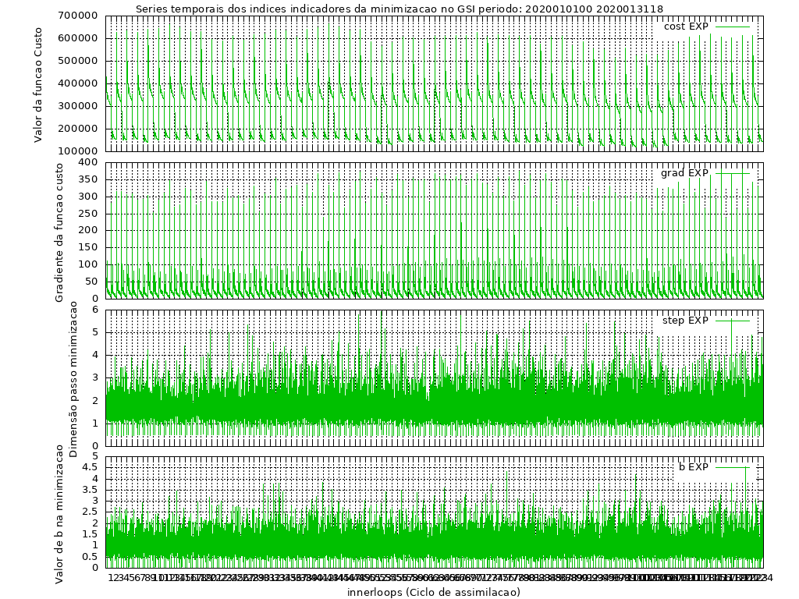Click the b EXP legend line sample
This screenshot has height=599, width=799.
[732, 467]
